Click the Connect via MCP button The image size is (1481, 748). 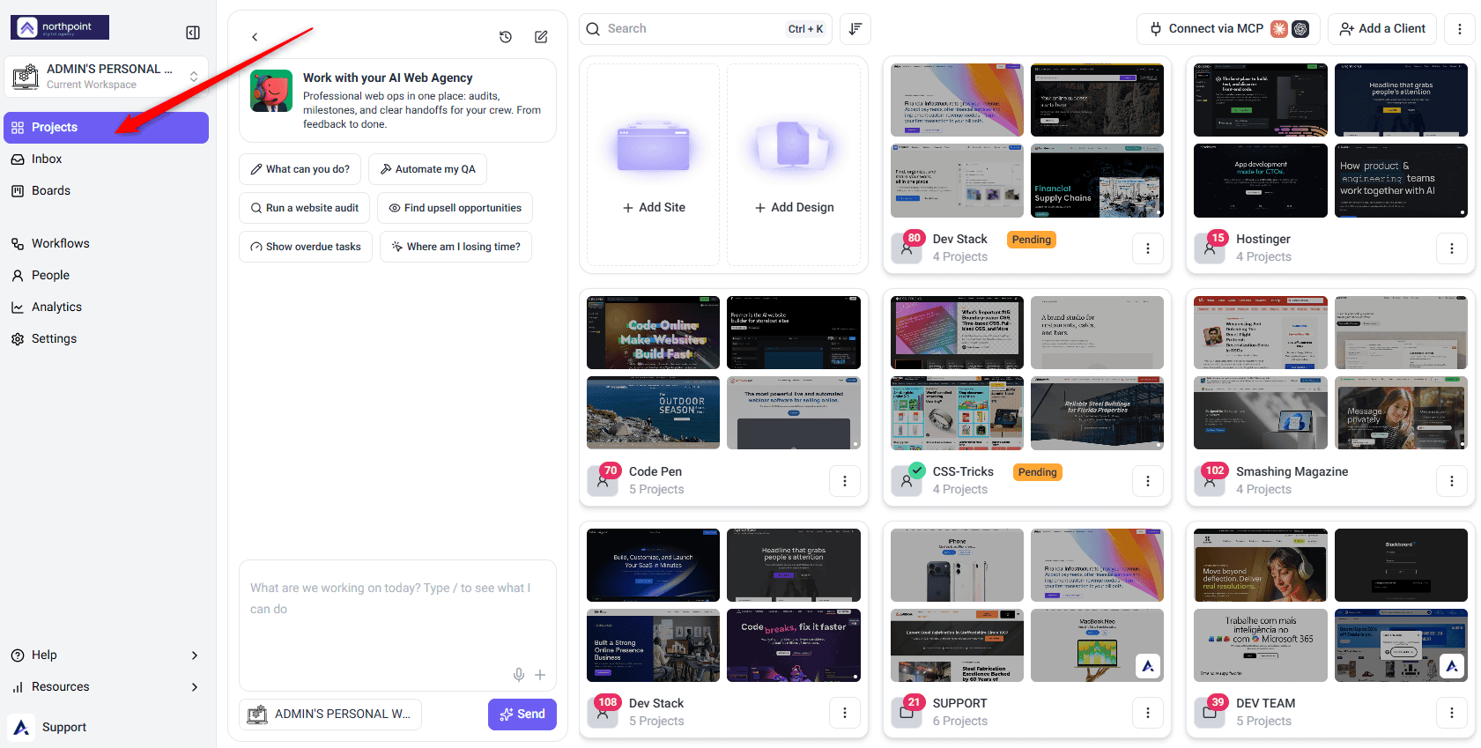point(1228,29)
